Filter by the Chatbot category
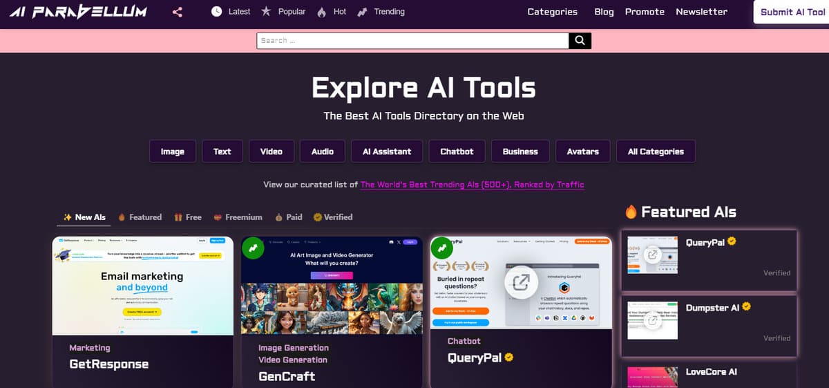This screenshot has width=829, height=388. [x=457, y=151]
